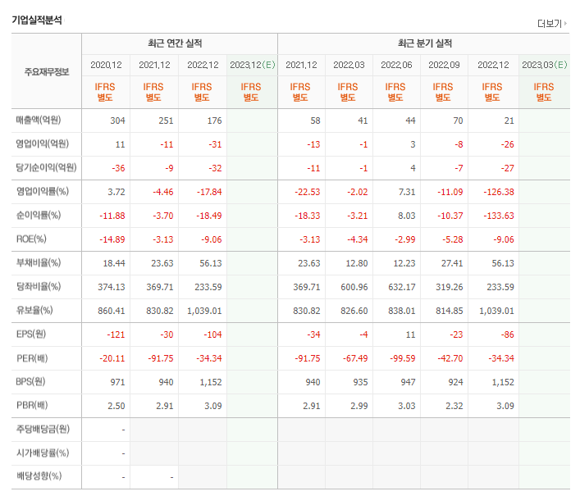Select 유보율 value 860.41
This screenshot has width=580, height=496.
112,311
